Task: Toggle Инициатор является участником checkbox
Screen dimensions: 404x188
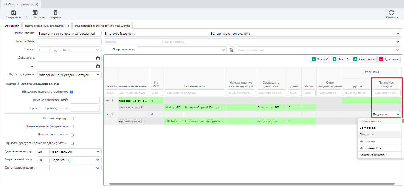Action: coord(71,92)
